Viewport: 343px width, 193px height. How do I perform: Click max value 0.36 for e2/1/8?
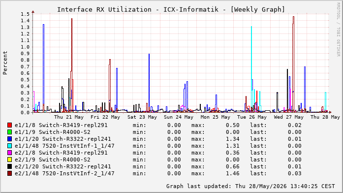[233, 153]
